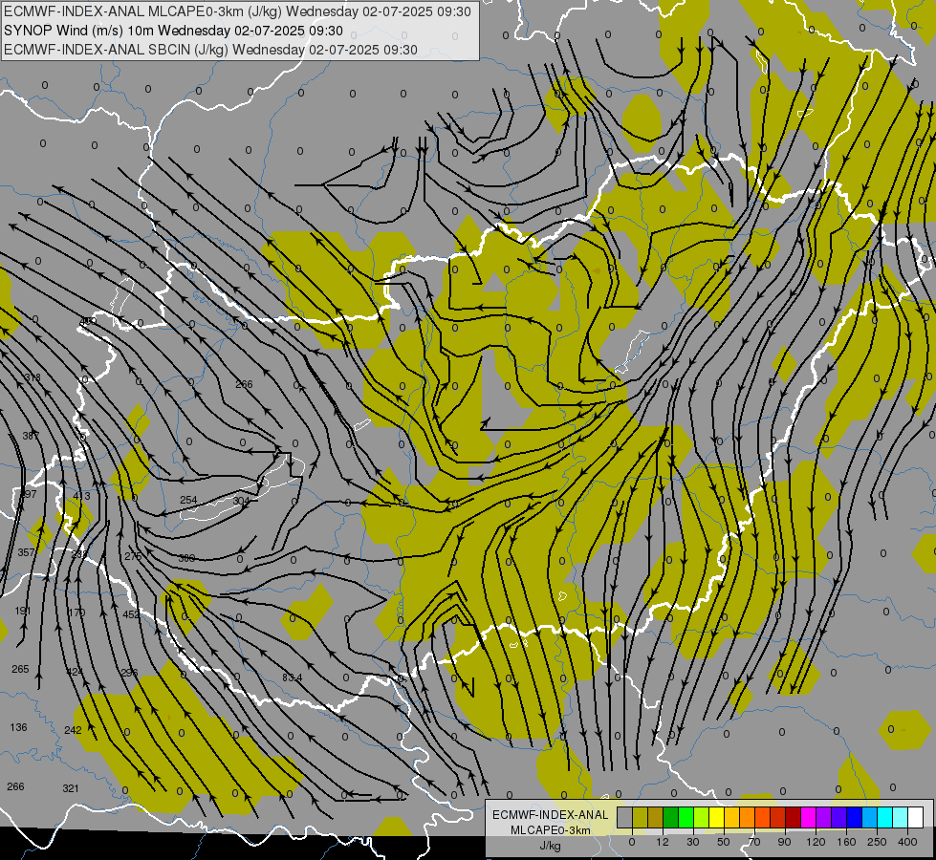Click the magenta legend swatch
The image size is (936, 860).
click(808, 817)
